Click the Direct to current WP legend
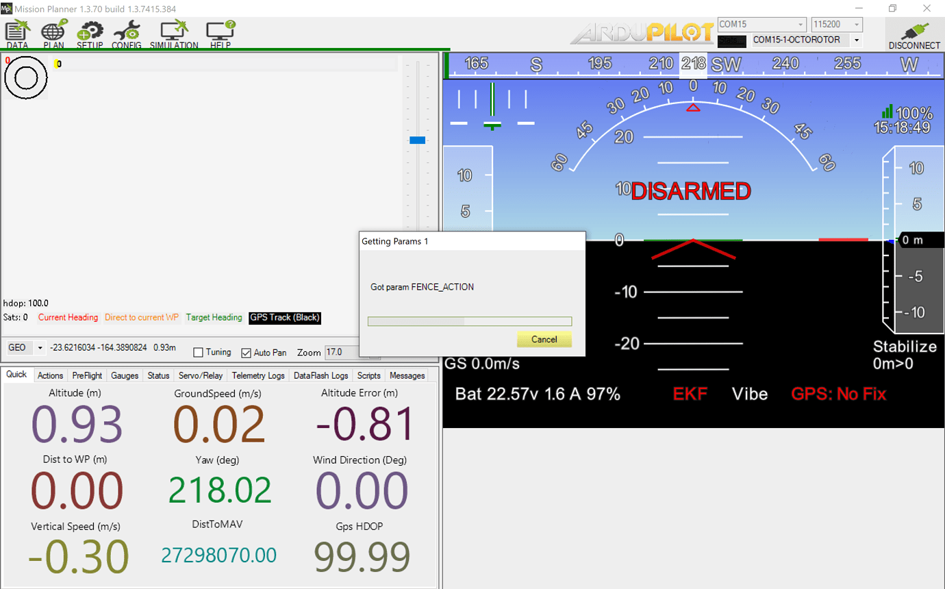945x589 pixels. tap(142, 318)
